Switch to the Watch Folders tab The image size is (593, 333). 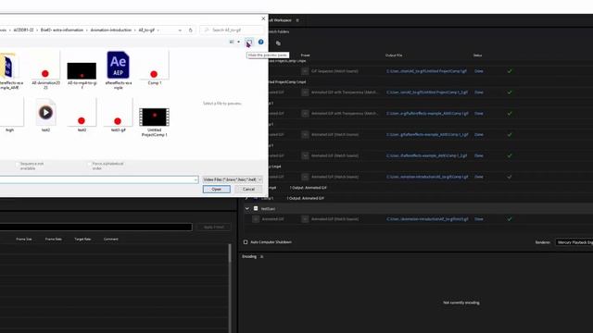[x=279, y=31]
